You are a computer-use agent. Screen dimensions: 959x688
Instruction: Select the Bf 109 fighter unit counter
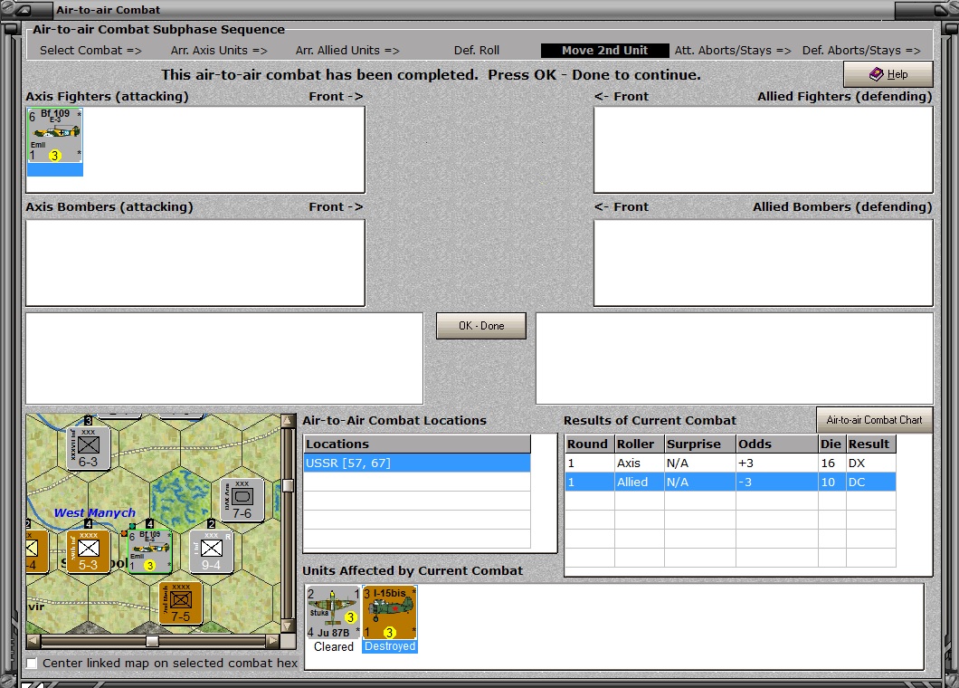[x=55, y=135]
